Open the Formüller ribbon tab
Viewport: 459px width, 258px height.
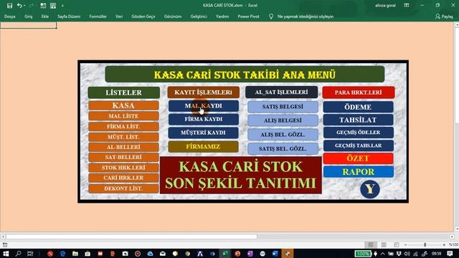coord(98,16)
